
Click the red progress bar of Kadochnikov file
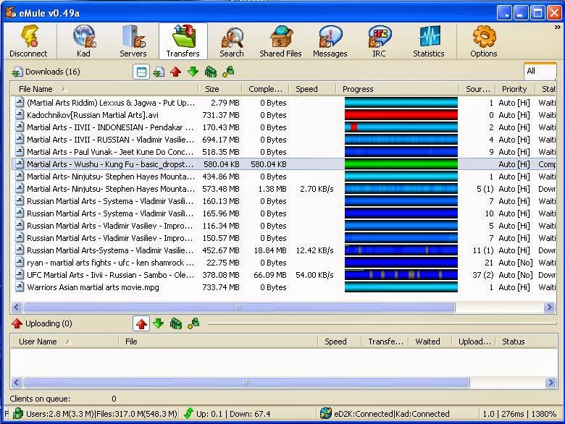(x=401, y=115)
